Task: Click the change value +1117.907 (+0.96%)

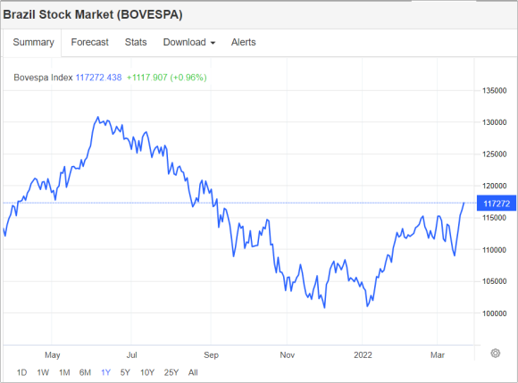Action: point(166,78)
